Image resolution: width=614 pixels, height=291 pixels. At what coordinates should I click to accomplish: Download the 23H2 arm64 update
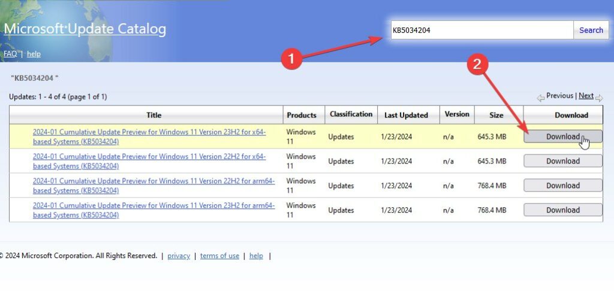pos(562,210)
